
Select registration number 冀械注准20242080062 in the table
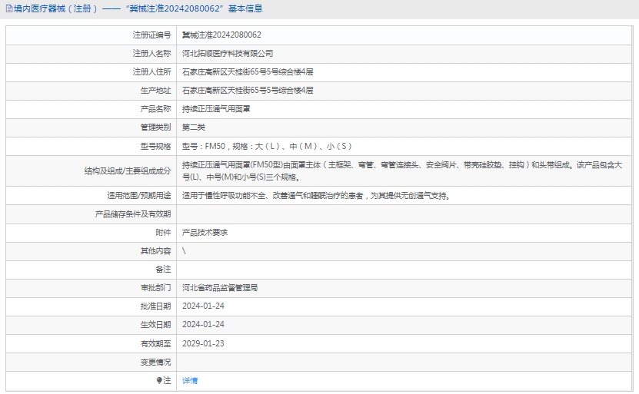click(x=221, y=35)
